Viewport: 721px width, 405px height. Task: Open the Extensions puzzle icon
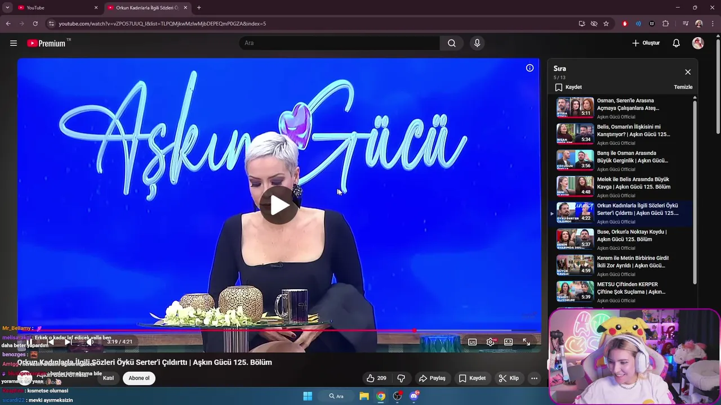click(666, 24)
